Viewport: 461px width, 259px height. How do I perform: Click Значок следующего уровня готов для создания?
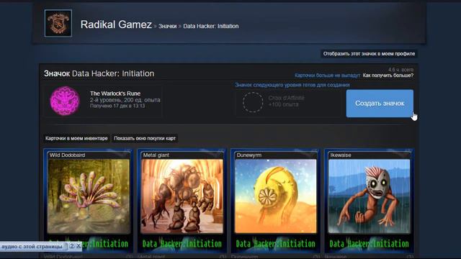(292, 85)
